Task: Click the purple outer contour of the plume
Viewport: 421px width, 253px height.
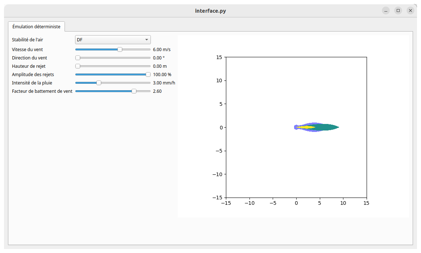Action: (312, 124)
